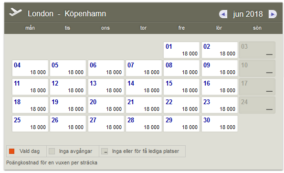Select June 19 departure day
Image resolution: width=284 pixels, height=173 pixels.
coord(68,105)
